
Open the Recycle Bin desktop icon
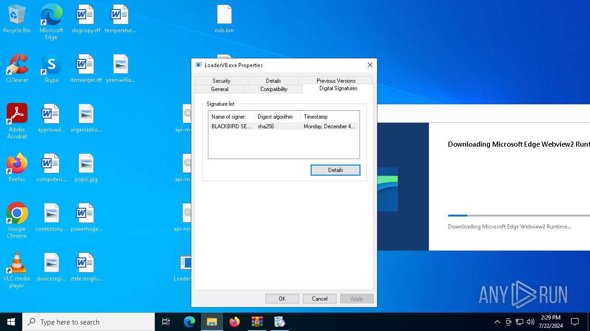tap(17, 19)
